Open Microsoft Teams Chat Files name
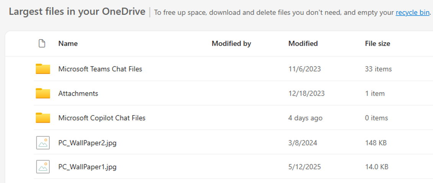 click(100, 69)
